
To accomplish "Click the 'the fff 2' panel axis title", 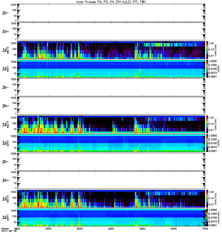I will [x=5, y=180].
